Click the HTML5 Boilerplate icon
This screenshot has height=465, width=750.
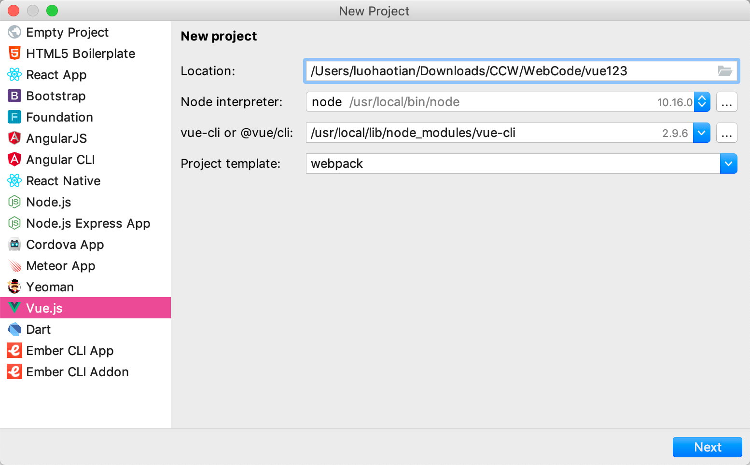coord(14,53)
